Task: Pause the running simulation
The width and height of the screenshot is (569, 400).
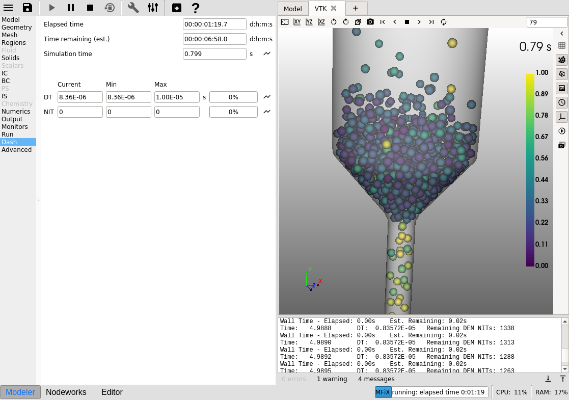Action: pyautogui.click(x=71, y=8)
